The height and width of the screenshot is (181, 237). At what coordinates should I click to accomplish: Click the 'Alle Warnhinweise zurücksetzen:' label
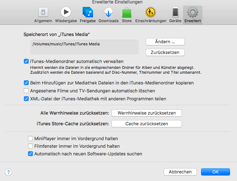pos(75,113)
